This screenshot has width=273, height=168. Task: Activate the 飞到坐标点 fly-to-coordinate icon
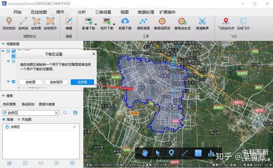point(226,24)
